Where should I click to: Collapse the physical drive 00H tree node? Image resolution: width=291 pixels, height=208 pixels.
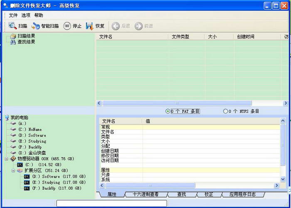pos(6,159)
